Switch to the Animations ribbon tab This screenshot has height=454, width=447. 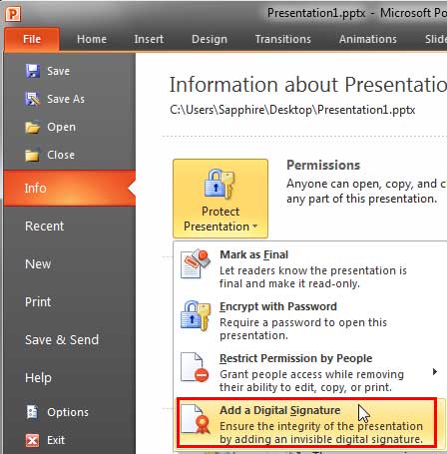point(368,39)
